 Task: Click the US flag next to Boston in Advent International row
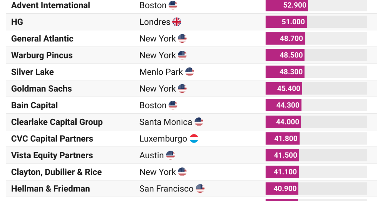pos(173,5)
